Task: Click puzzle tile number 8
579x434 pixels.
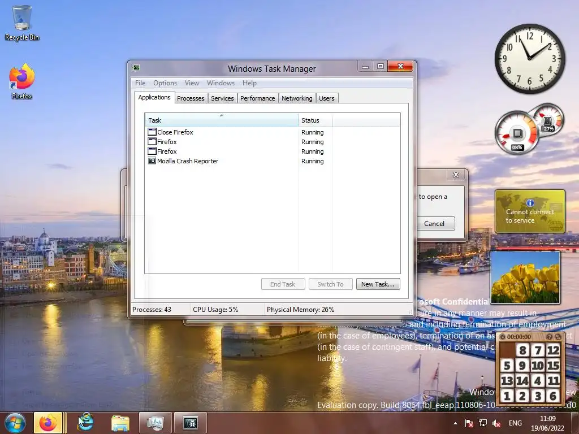Action: tap(522, 350)
